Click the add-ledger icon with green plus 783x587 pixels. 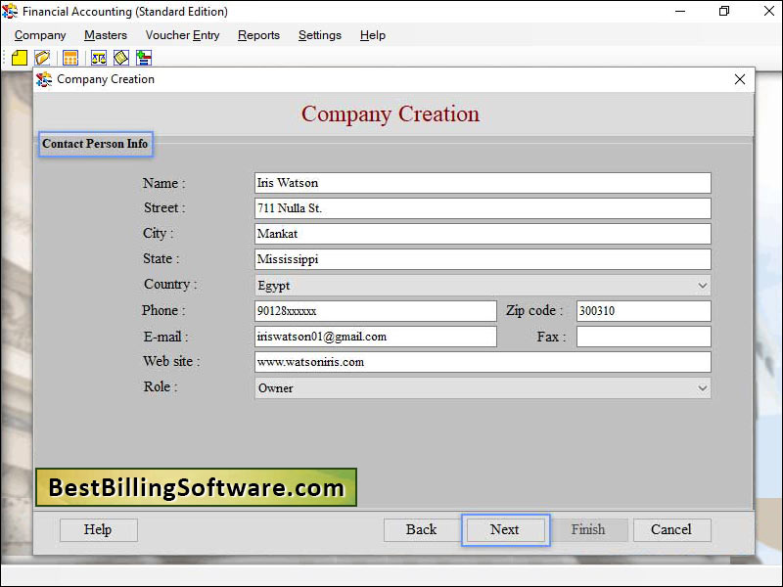pyautogui.click(x=143, y=58)
